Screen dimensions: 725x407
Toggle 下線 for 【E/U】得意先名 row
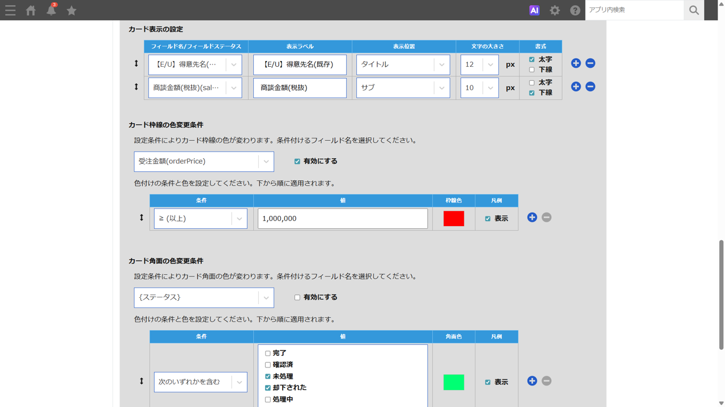pyautogui.click(x=531, y=70)
